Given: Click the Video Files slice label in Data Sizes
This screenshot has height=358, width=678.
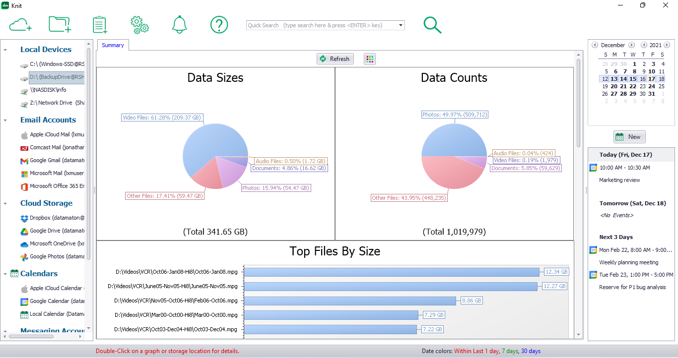Looking at the screenshot, I should click(162, 118).
